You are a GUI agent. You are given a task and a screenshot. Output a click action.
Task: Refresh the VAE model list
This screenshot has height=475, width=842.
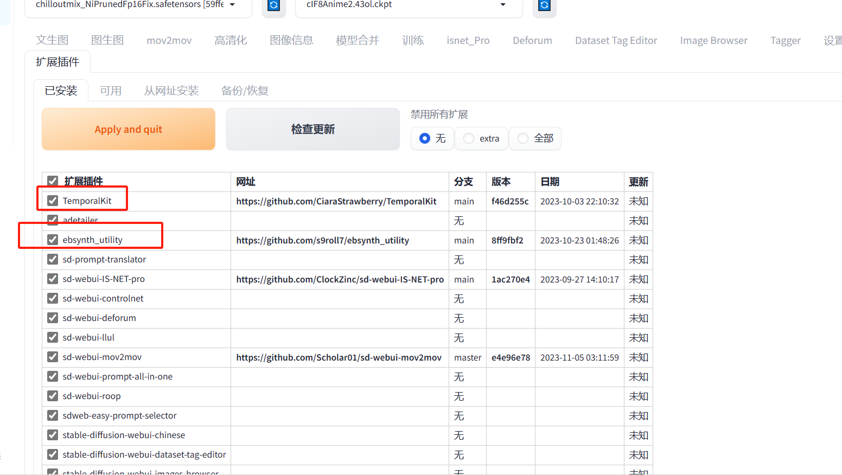pos(545,5)
